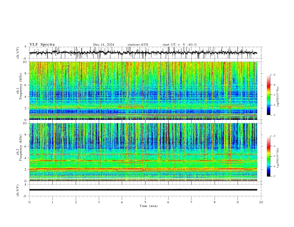Select the ch.1 "Frequency (kHz)" axis label

[21, 85]
